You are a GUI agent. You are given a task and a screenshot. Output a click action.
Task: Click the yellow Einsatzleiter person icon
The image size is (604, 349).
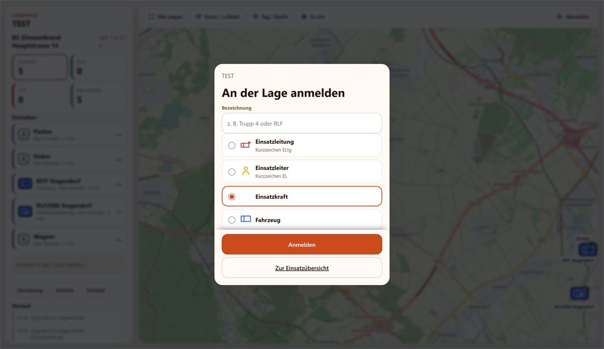pyautogui.click(x=246, y=170)
